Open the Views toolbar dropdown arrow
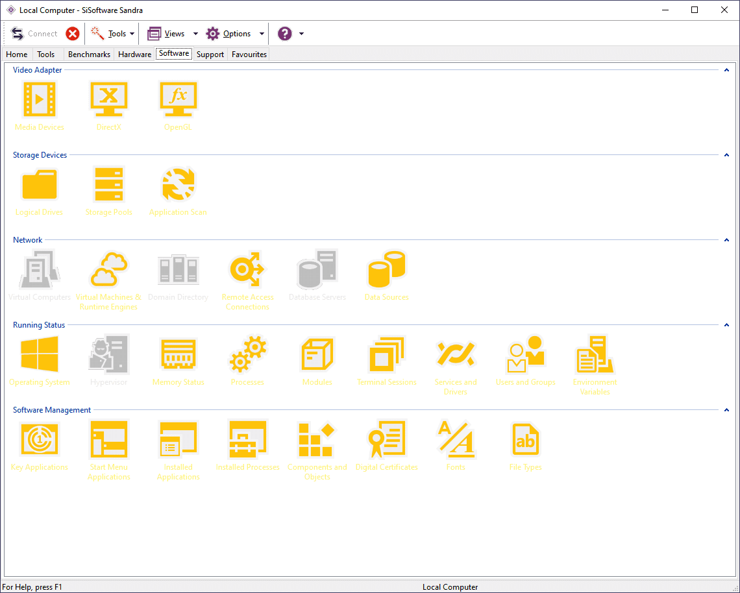The image size is (740, 593). point(195,34)
